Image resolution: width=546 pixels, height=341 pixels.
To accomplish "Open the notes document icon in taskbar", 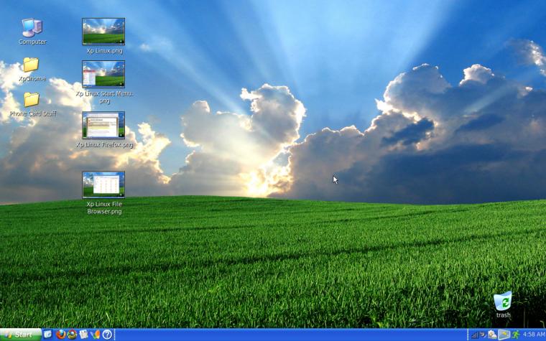I will pyautogui.click(x=83, y=335).
